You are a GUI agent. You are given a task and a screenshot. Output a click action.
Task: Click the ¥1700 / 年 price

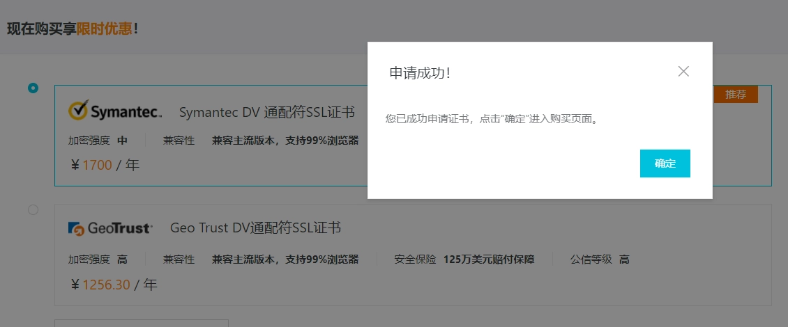click(x=105, y=164)
